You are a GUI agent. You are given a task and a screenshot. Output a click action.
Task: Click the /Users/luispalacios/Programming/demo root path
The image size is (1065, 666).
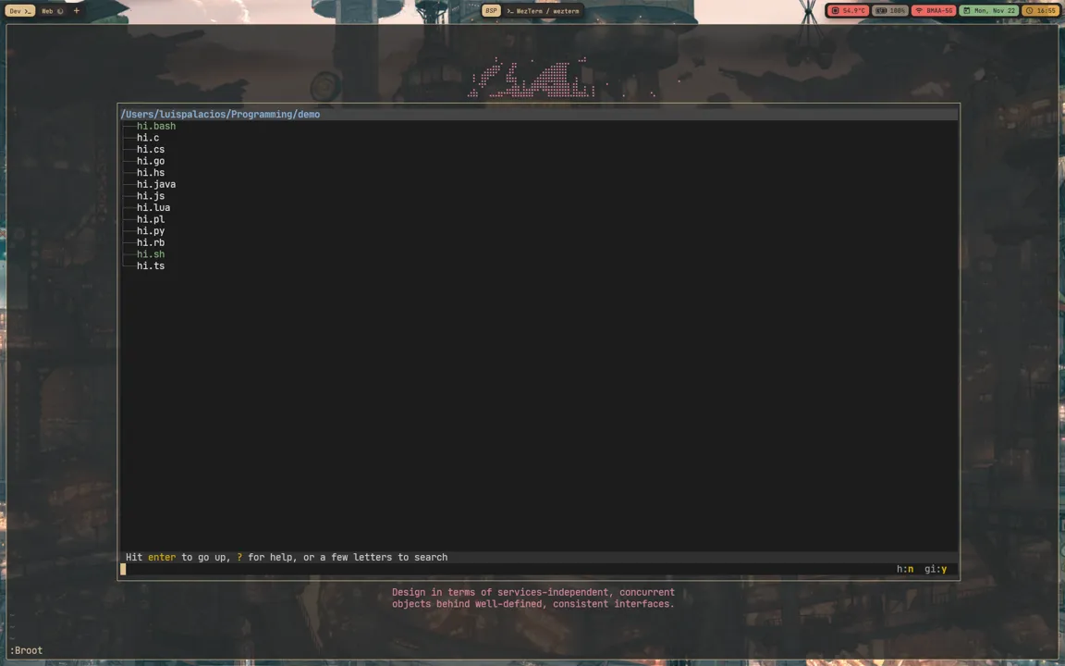point(220,114)
